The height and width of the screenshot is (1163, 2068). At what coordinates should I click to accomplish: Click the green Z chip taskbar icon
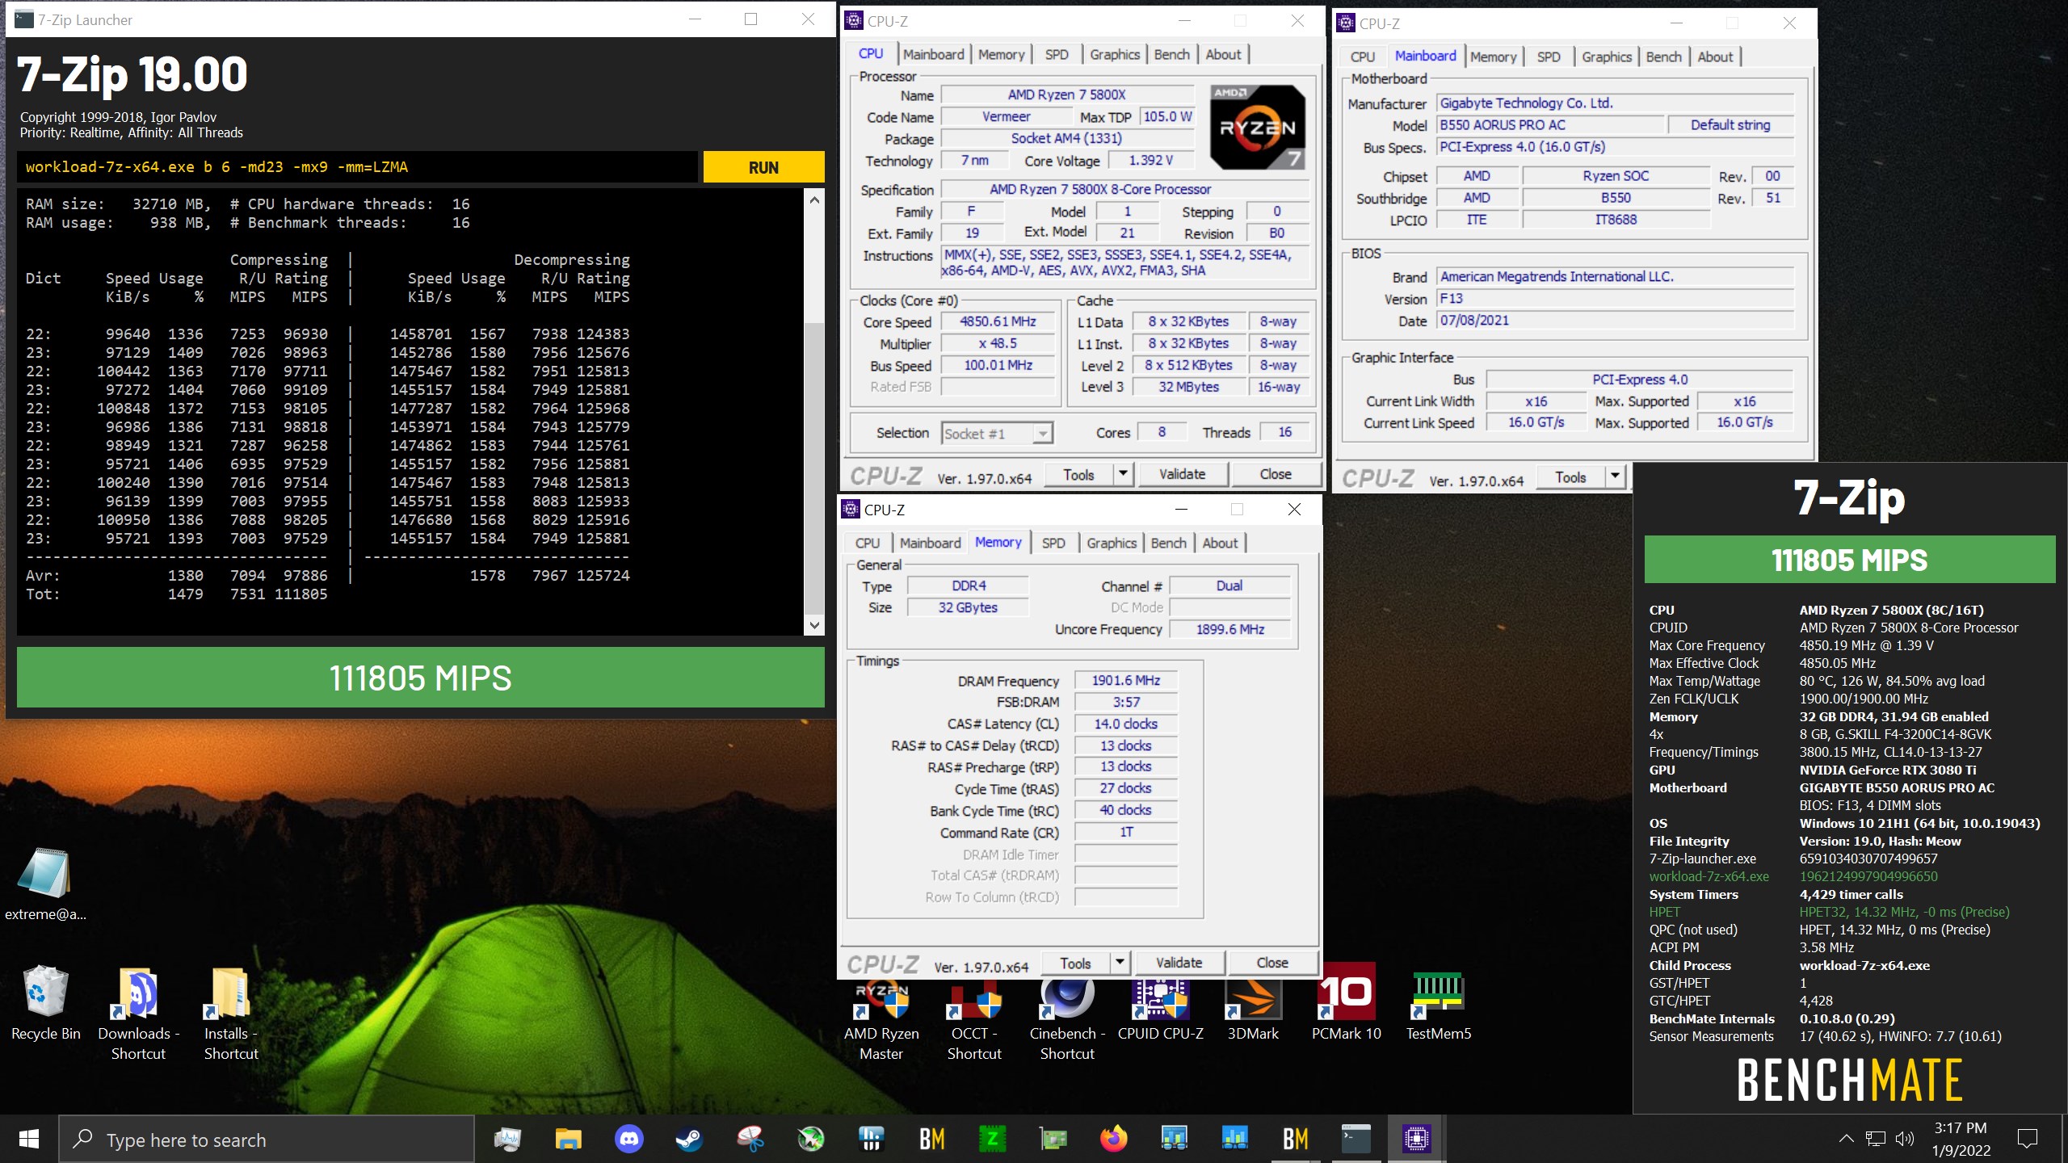(992, 1139)
